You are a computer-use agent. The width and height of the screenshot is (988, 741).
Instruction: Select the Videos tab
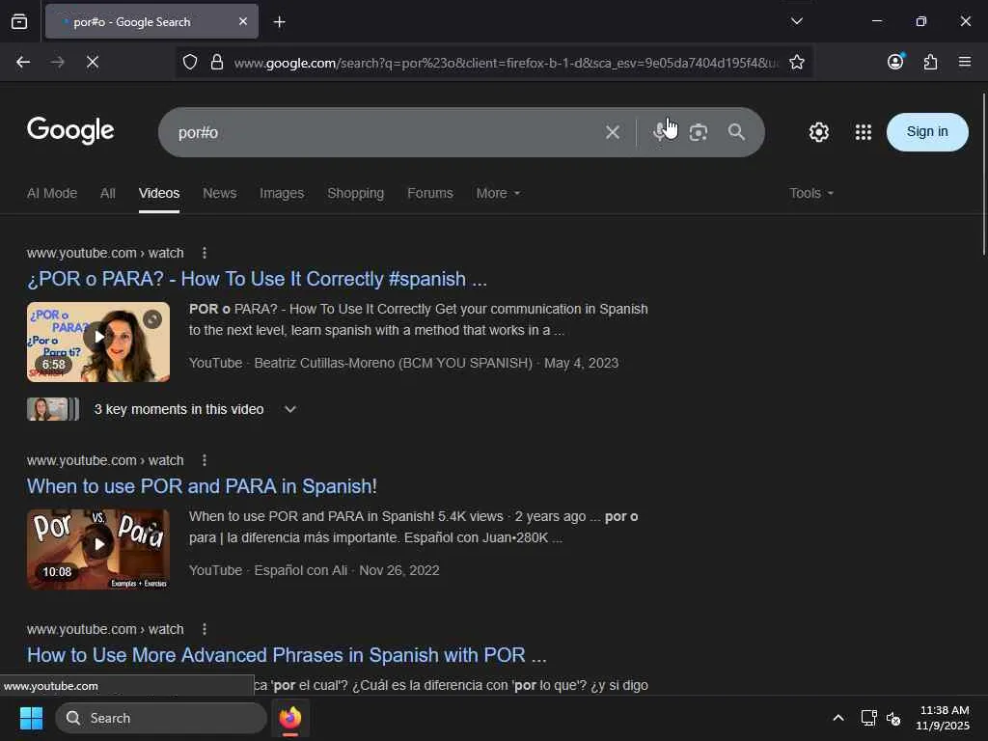[159, 193]
